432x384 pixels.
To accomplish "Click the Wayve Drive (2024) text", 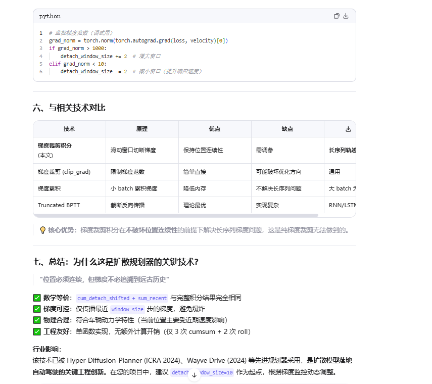I will point(217,361).
